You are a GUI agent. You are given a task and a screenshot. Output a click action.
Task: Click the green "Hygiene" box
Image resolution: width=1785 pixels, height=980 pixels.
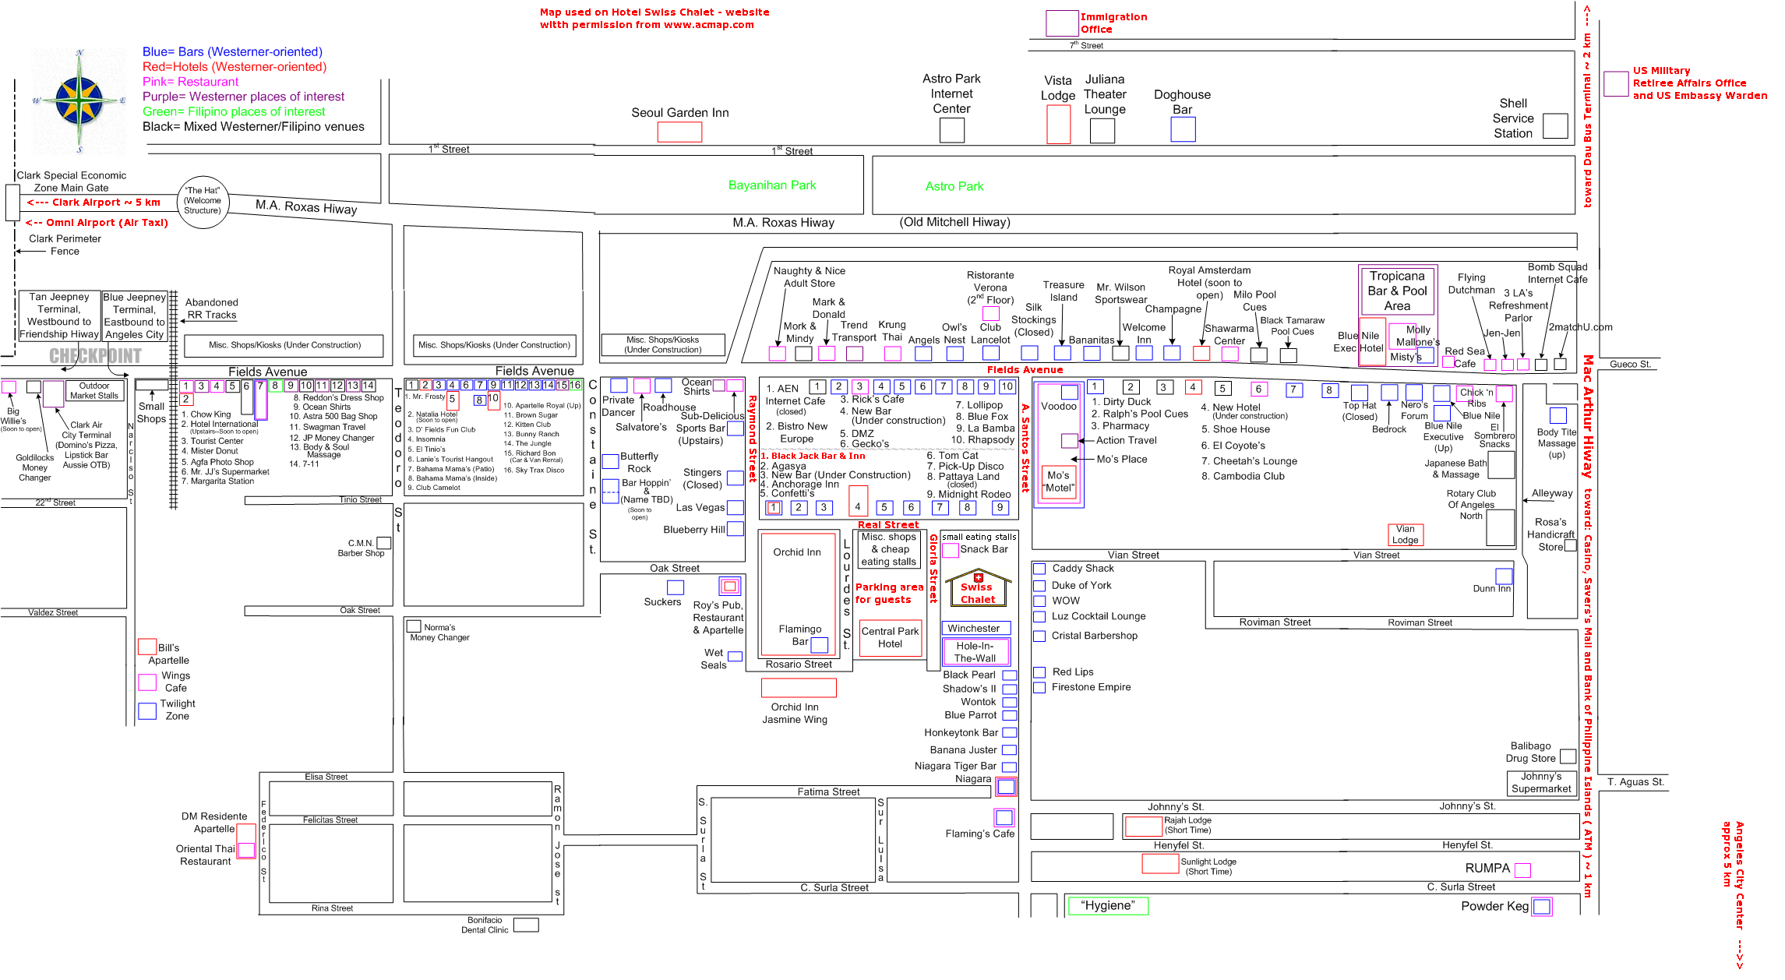tap(1108, 905)
